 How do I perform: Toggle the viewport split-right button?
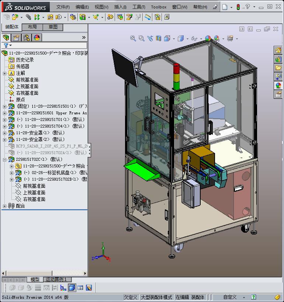(250, 29)
